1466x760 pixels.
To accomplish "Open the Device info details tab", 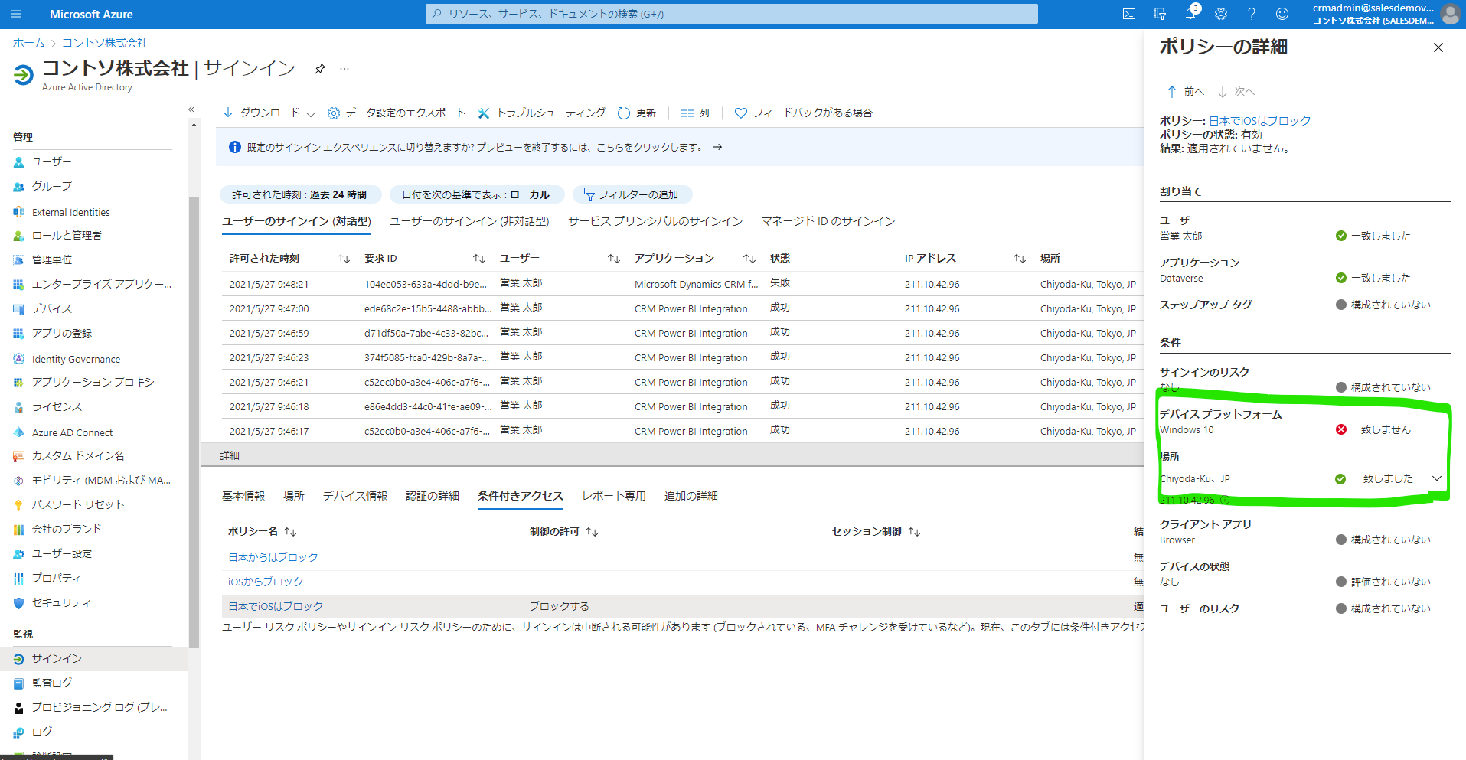I will pos(355,496).
